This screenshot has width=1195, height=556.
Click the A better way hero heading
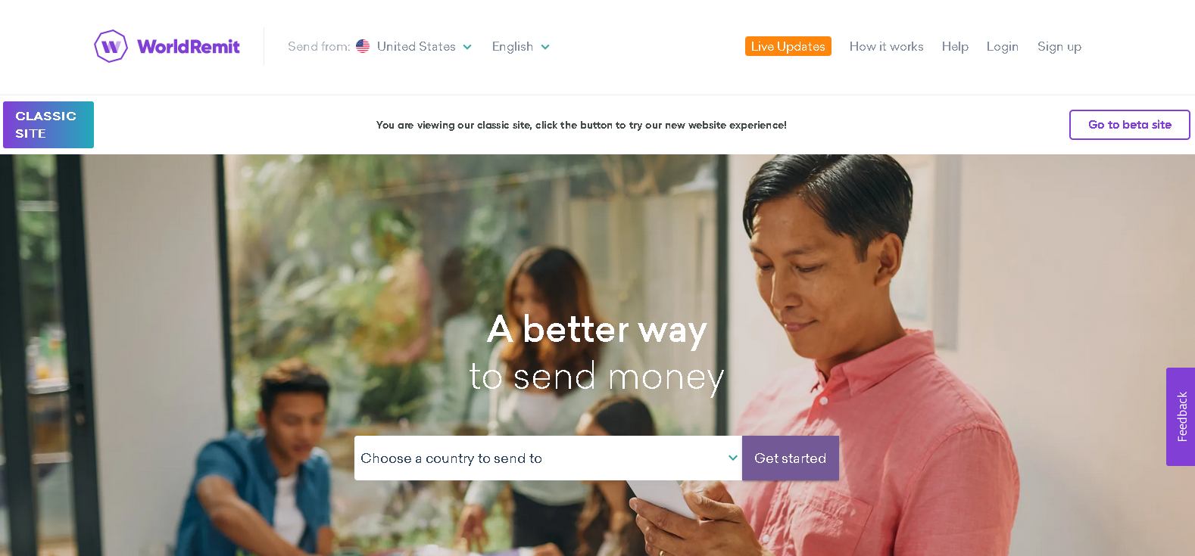(597, 330)
